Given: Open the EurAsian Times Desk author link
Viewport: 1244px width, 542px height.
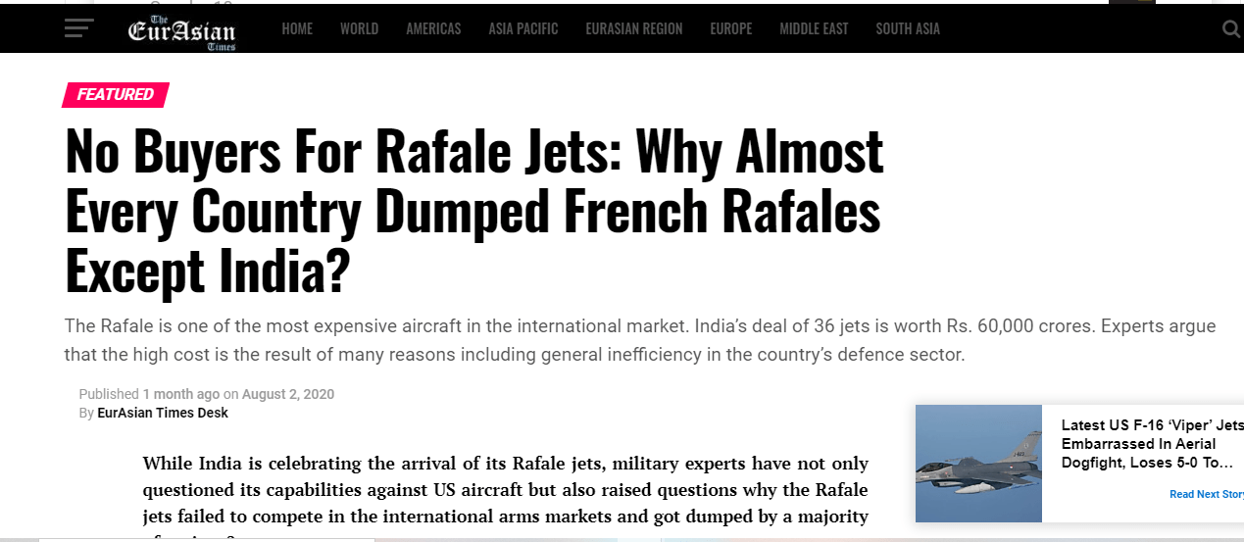Looking at the screenshot, I should point(163,413).
